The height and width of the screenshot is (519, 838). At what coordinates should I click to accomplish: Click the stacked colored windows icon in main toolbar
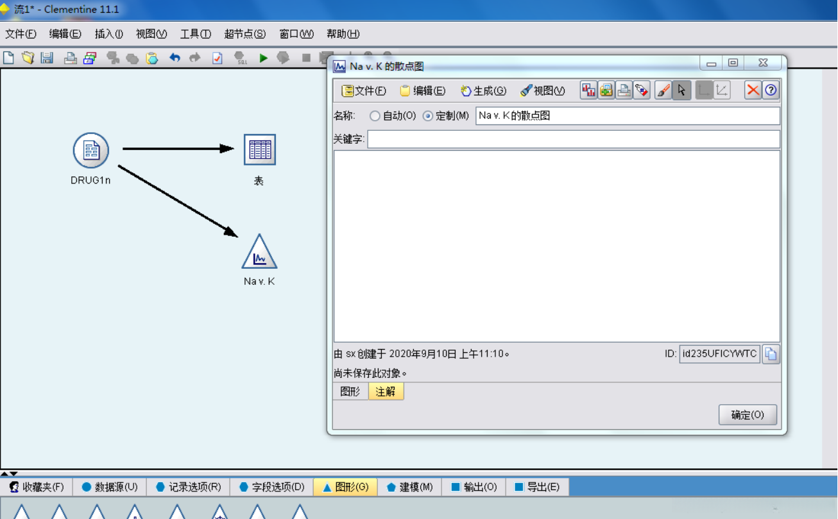(x=89, y=58)
